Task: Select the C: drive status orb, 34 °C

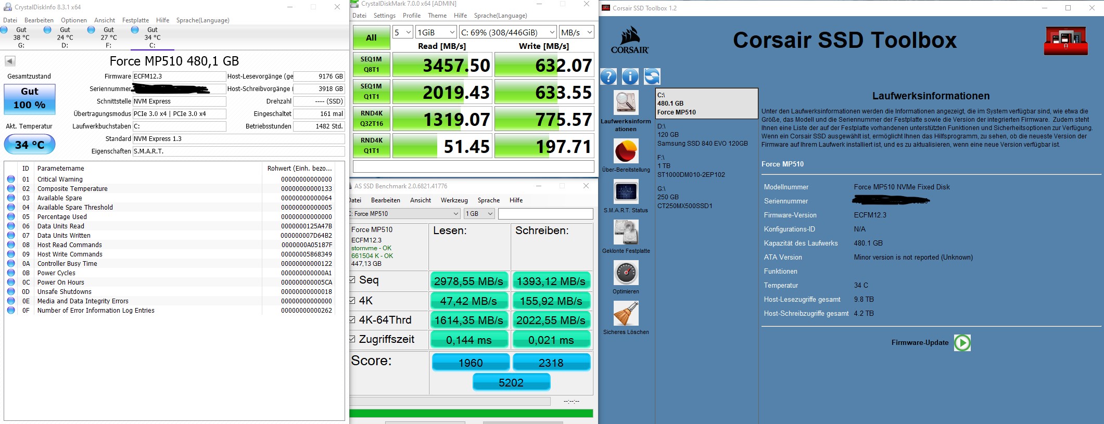Action: tap(135, 30)
